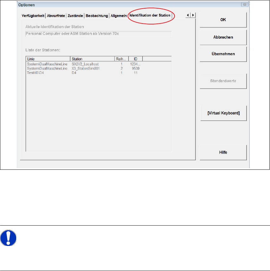Apply changes with Übernehmen
This screenshot has height=271, width=270.
tap(223, 54)
